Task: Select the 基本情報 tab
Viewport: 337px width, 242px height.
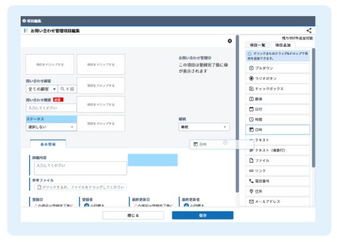Action: tap(48, 144)
